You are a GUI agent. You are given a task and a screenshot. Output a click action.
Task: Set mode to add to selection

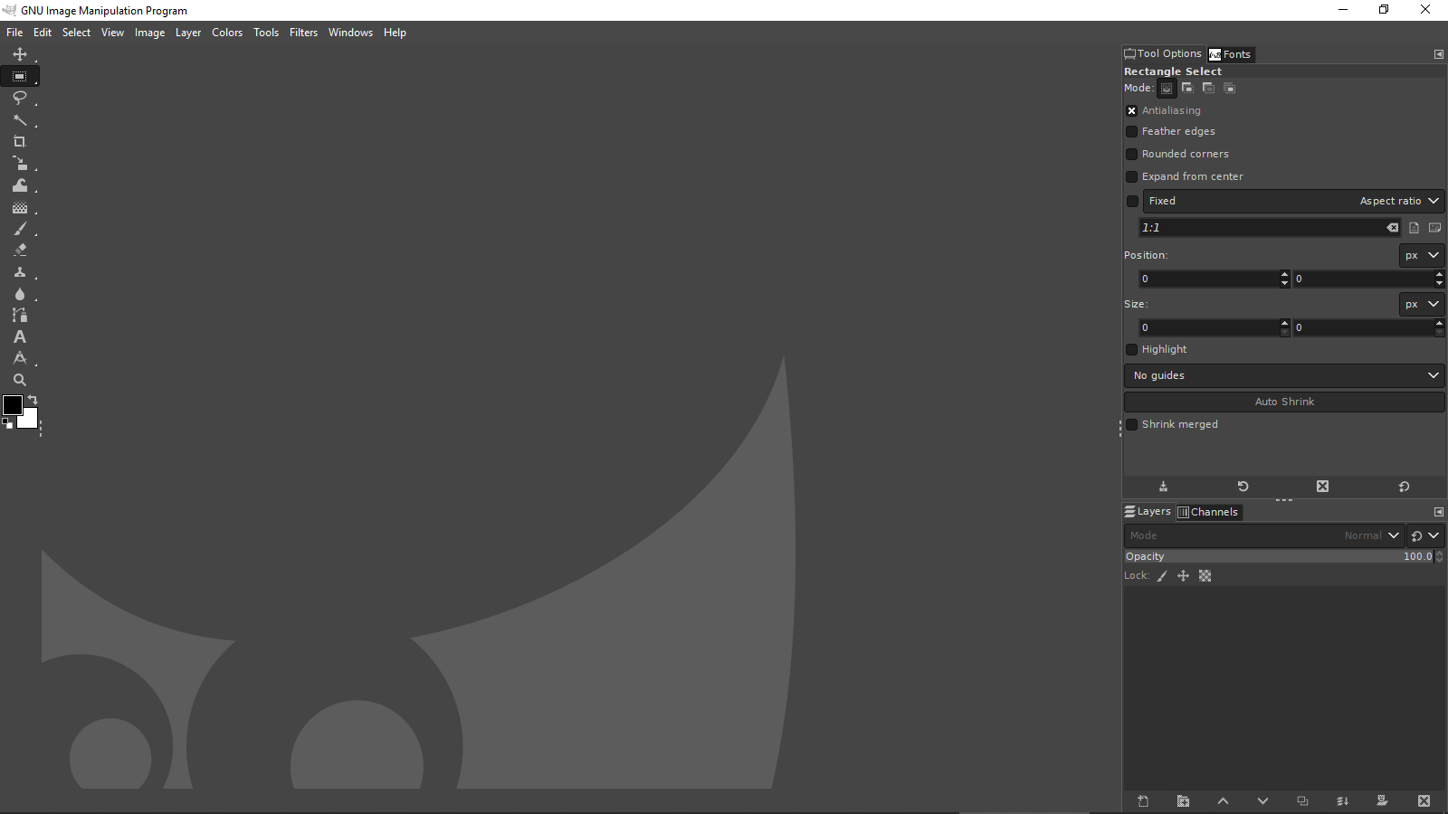[1187, 88]
